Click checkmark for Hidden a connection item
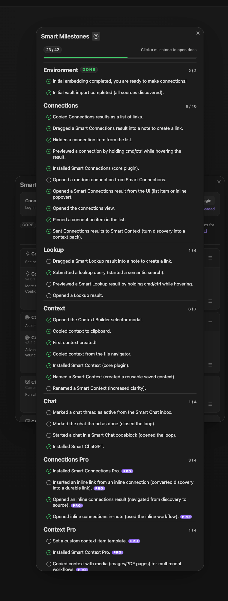The height and width of the screenshot is (601, 228). 49,140
